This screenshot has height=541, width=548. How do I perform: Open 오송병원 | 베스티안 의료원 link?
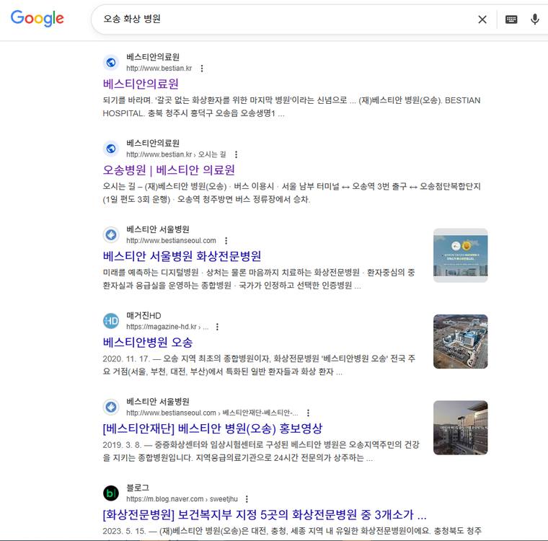click(x=169, y=170)
